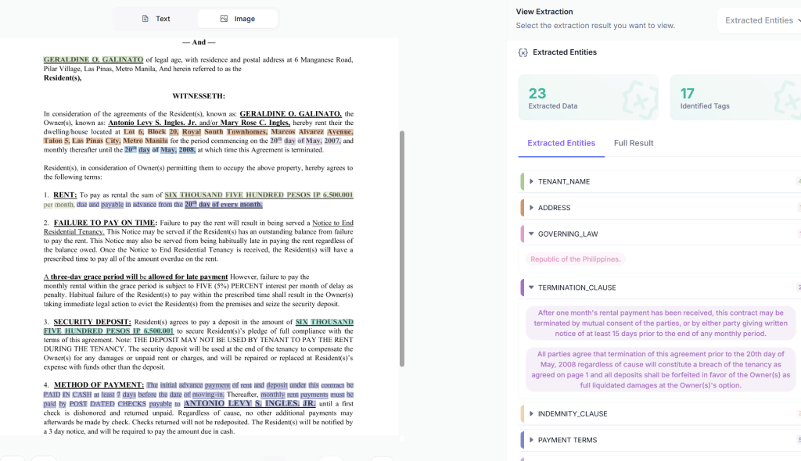
Task: Open the Full Result tab
Action: point(633,143)
